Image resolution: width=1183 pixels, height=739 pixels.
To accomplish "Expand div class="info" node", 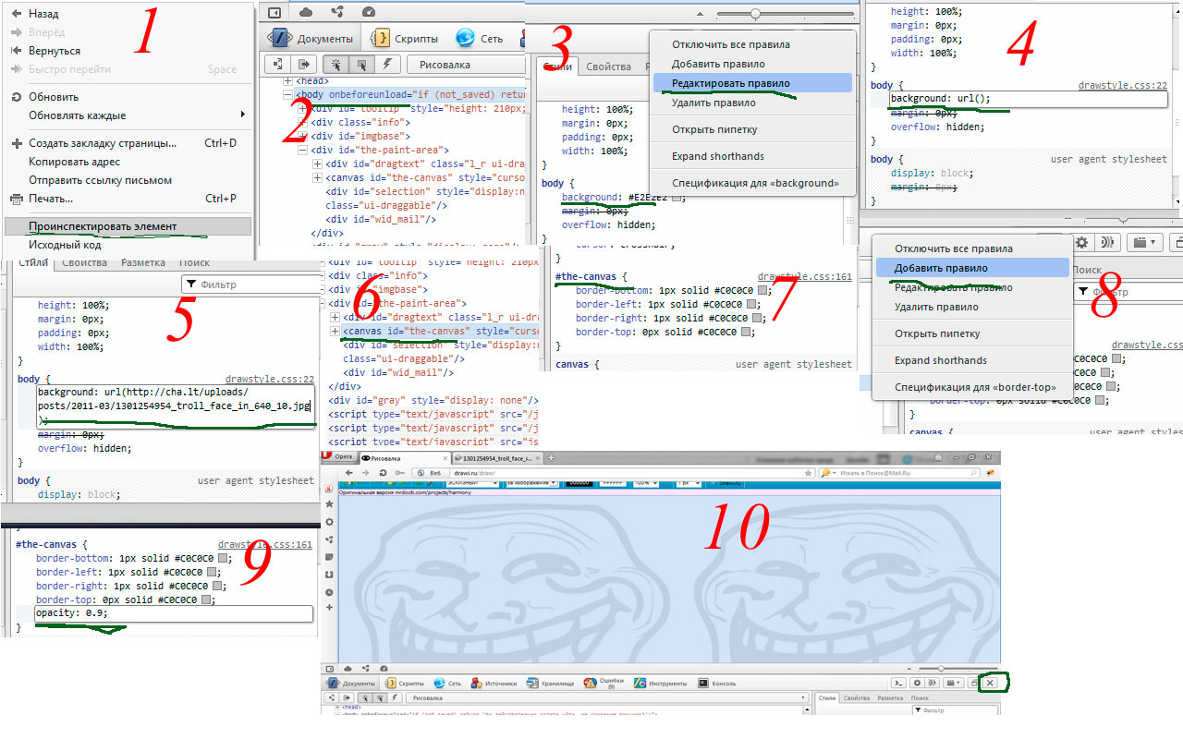I will pos(303,122).
